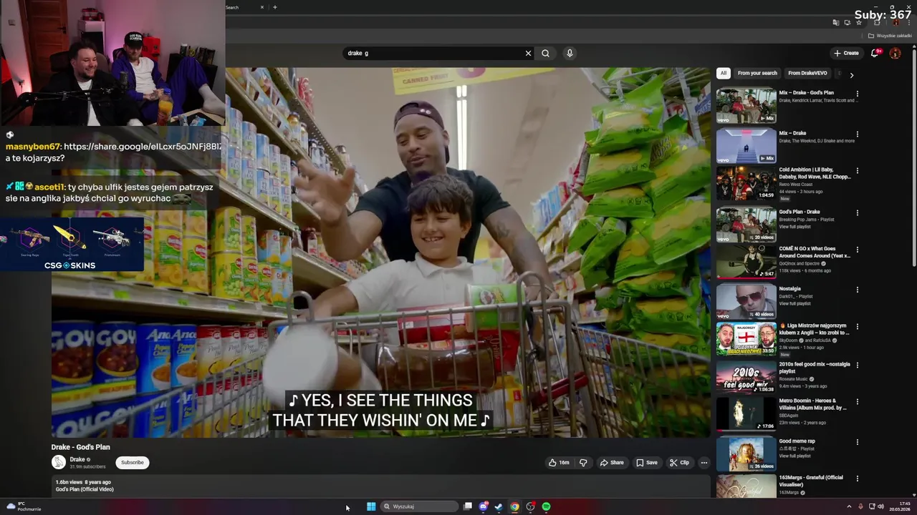
Task: Click Create button on YouTube
Action: tap(846, 53)
